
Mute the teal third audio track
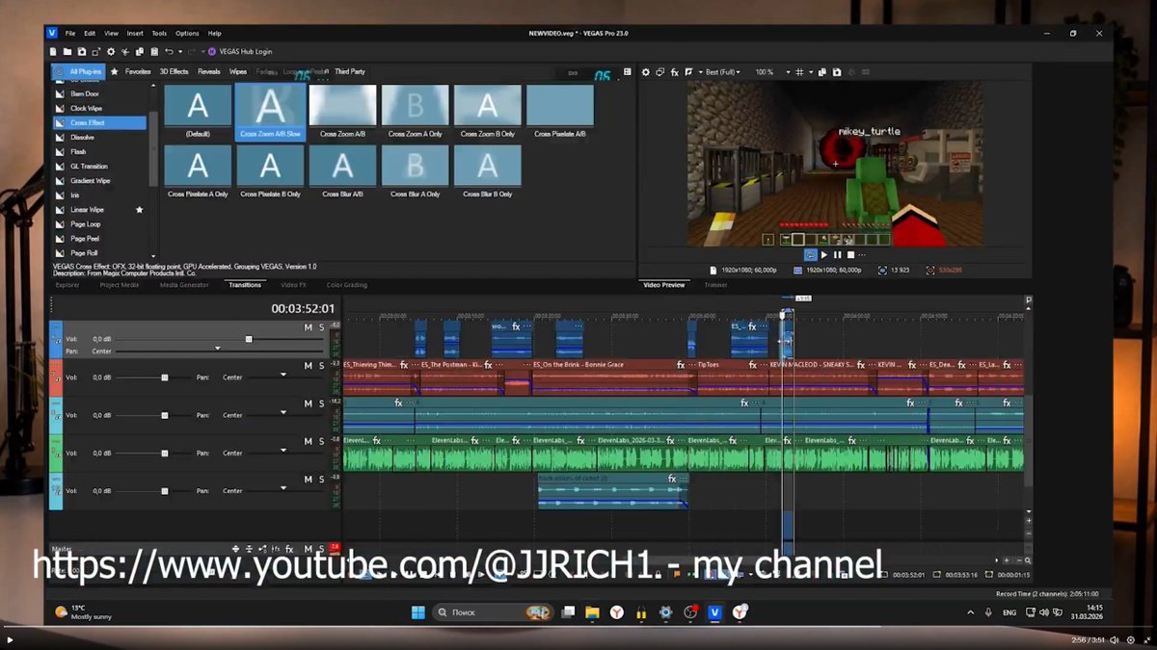point(309,403)
